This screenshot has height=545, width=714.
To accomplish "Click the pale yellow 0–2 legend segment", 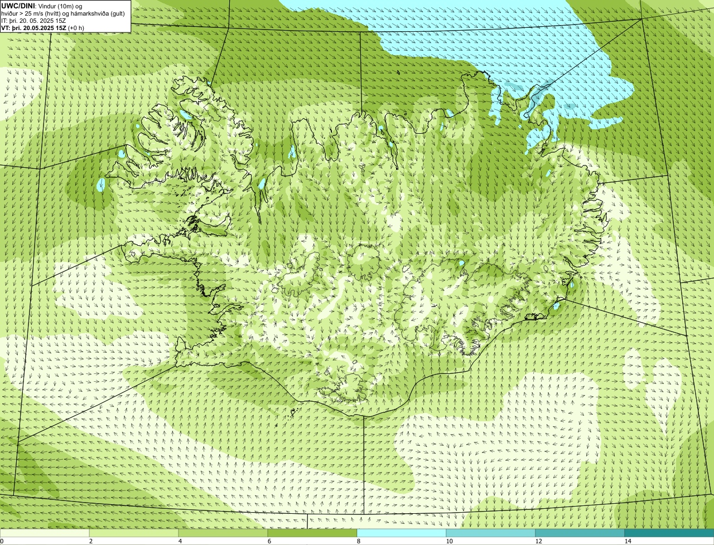I will point(45,533).
